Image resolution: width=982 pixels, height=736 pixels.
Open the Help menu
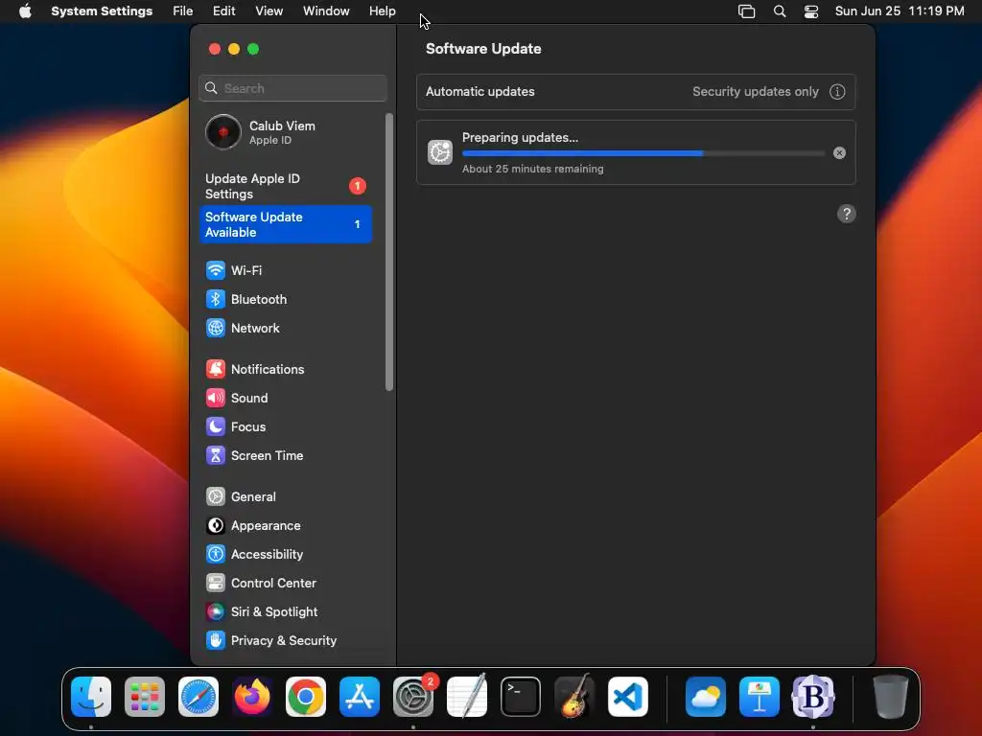tap(382, 11)
